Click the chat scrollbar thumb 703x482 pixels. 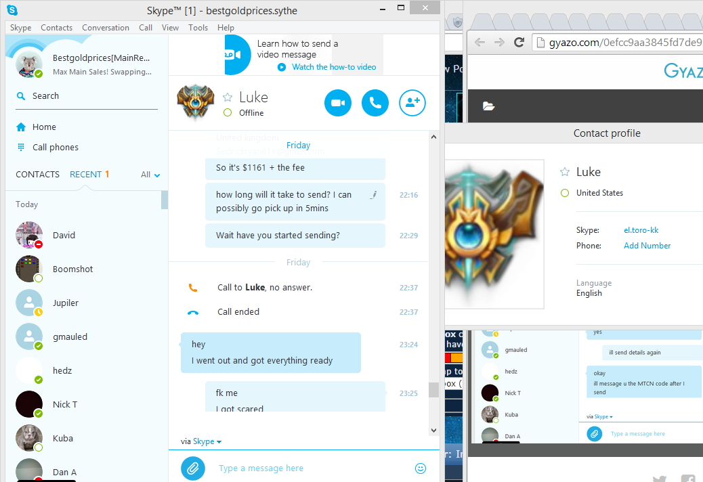tap(433, 390)
